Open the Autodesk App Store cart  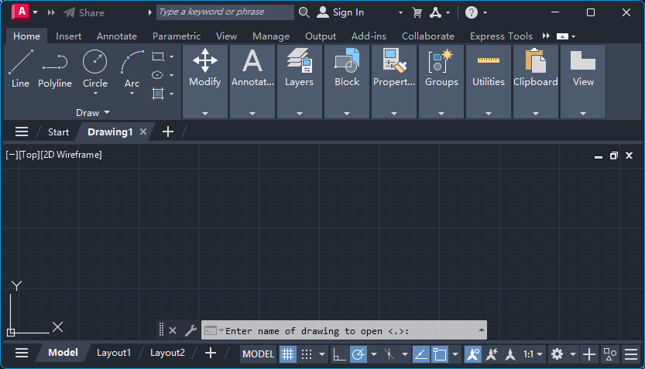(417, 12)
